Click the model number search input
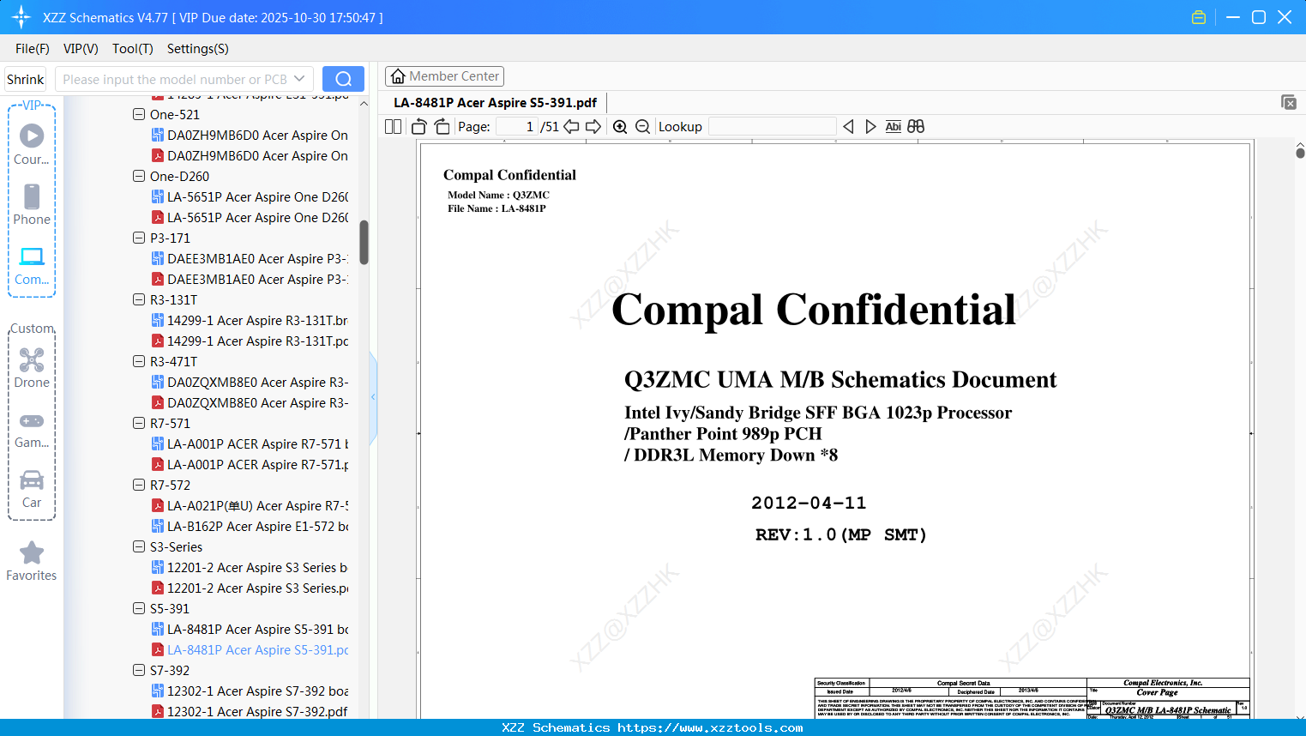1306x736 pixels. pos(174,79)
